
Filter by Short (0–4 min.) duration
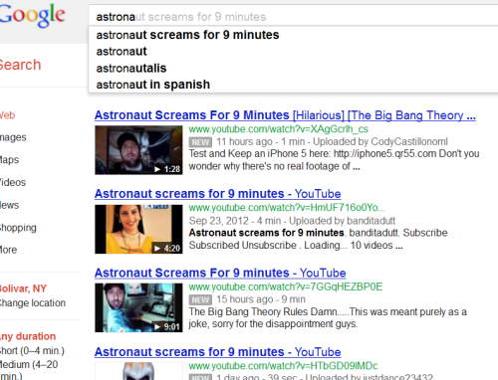(32, 351)
